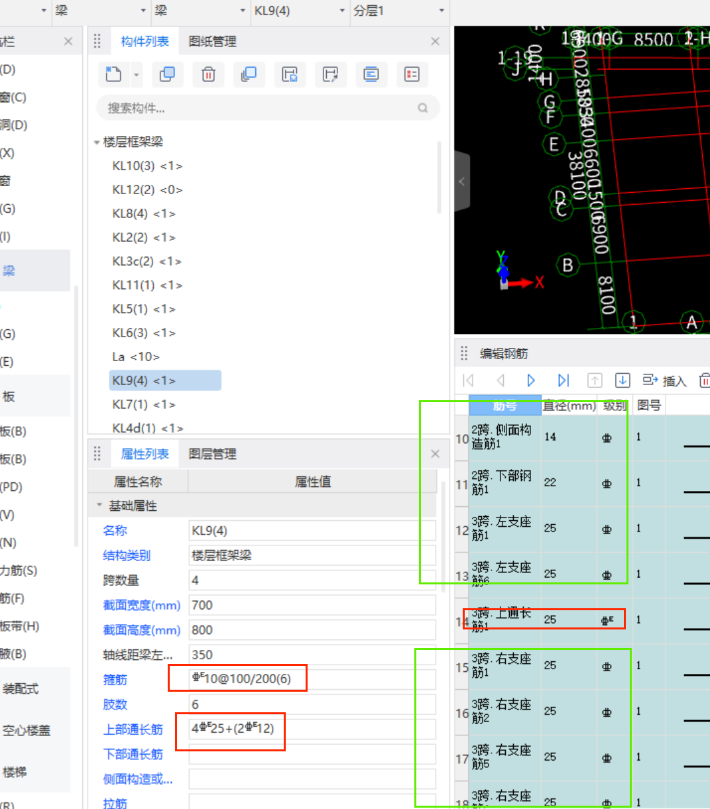Screen dimensions: 710x809
Task: Open the first 梁 type dropdown
Action: tap(143, 11)
